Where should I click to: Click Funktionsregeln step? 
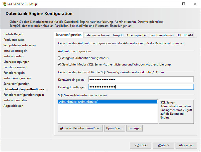tap(14, 73)
